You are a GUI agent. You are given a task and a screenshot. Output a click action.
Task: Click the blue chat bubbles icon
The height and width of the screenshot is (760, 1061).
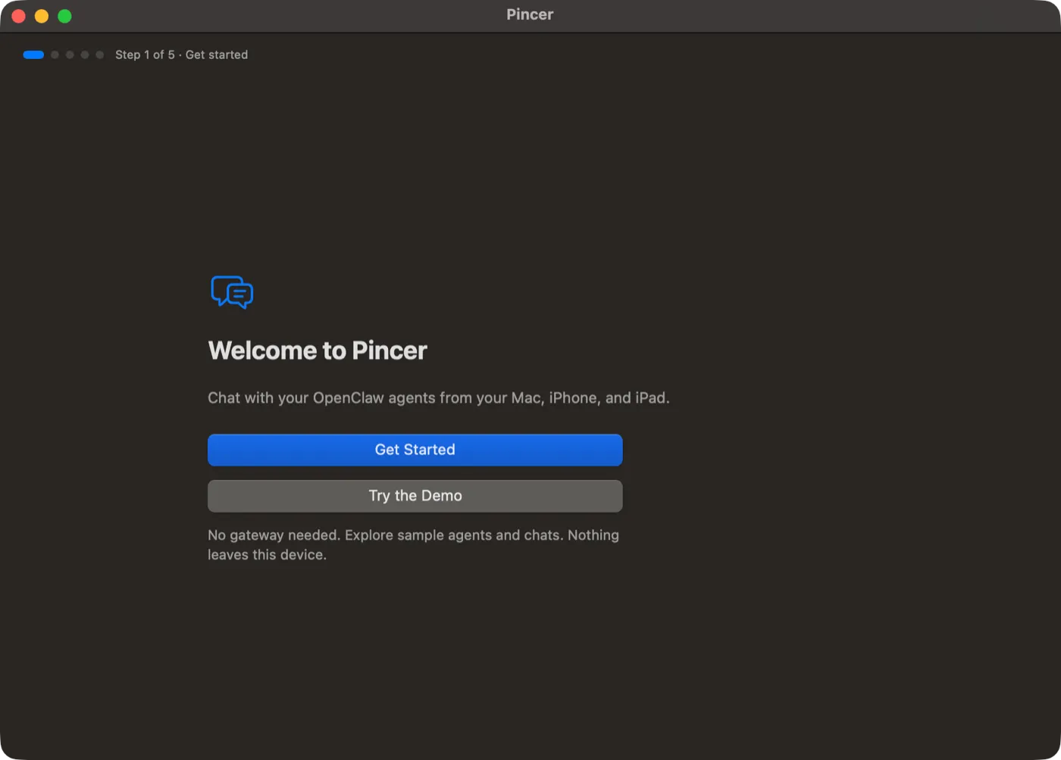point(232,292)
